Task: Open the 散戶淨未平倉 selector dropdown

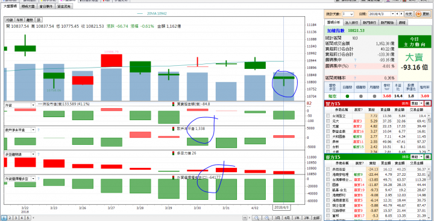Action: [33, 129]
